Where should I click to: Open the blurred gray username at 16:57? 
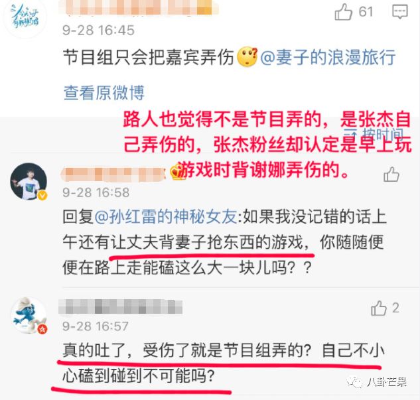point(121,306)
